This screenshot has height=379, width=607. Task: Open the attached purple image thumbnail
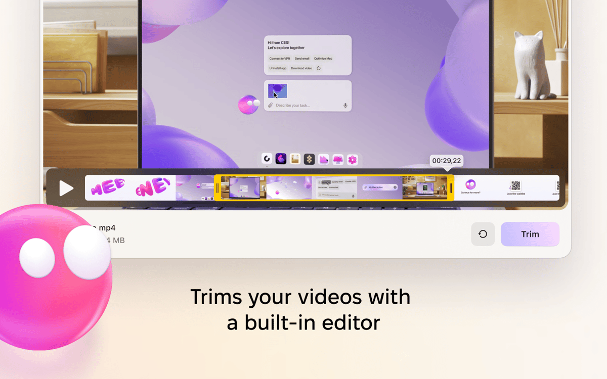[x=277, y=91]
